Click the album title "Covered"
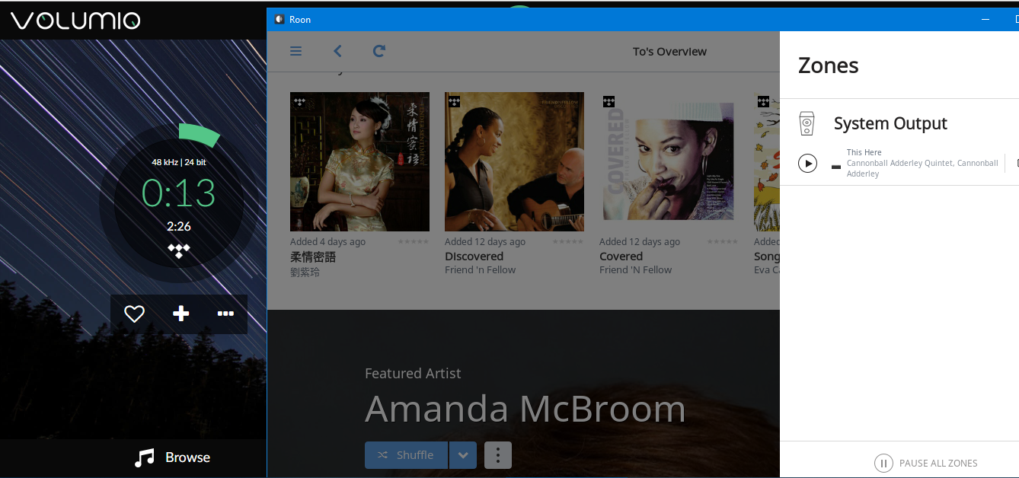The image size is (1019, 478). click(621, 257)
